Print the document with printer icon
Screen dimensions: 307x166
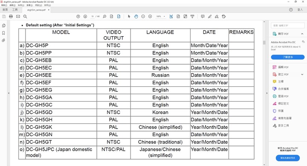[11, 17]
